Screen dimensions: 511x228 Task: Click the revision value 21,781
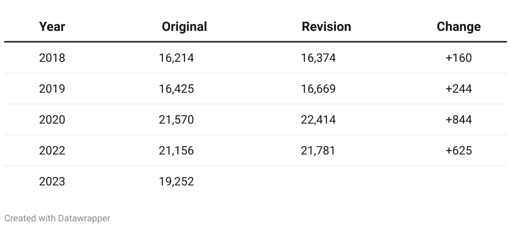(x=318, y=150)
